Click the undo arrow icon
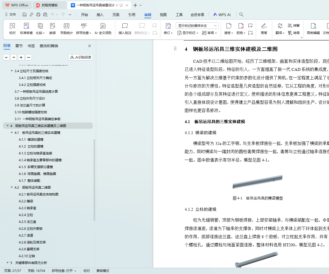 click(x=53, y=14)
